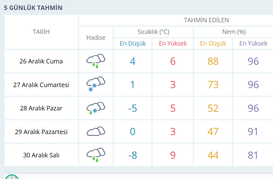This screenshot has width=273, height=179.
Task: Click the En Düşük temperature subheader
Action: (x=133, y=44)
